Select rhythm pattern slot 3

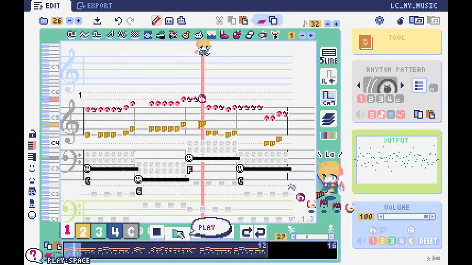click(x=381, y=99)
